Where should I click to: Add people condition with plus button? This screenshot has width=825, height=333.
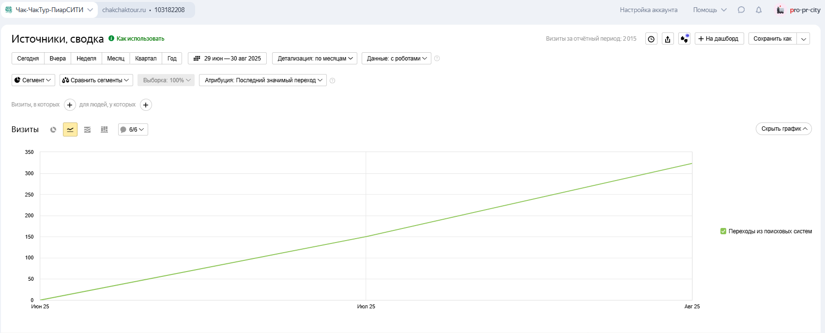pos(146,105)
